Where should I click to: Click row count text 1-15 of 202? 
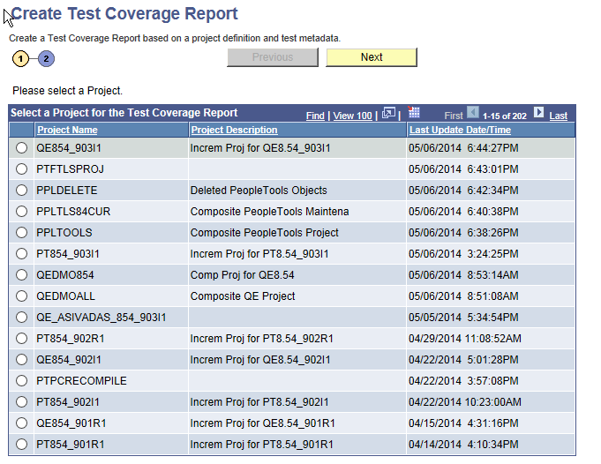click(x=505, y=116)
